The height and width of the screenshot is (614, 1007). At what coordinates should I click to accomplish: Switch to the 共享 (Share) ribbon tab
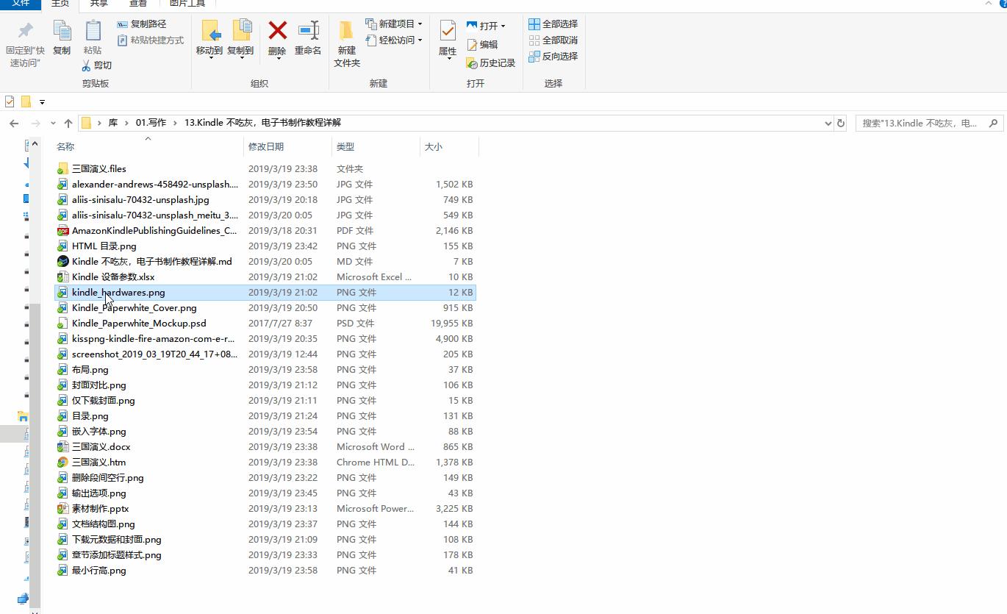tap(98, 4)
